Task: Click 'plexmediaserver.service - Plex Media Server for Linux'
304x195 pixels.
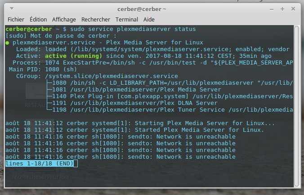Action: [x=108, y=43]
